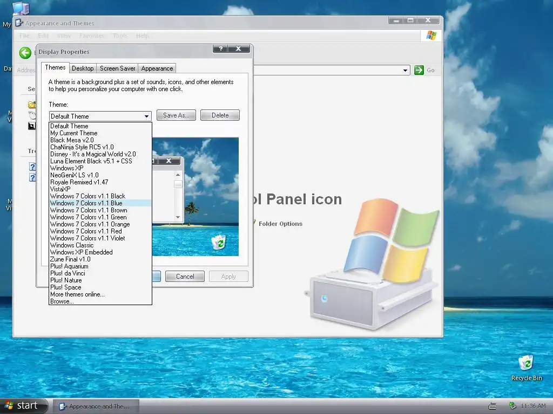Select Royale Remixed v1.47 theme
The width and height of the screenshot is (553, 414).
[100, 182]
